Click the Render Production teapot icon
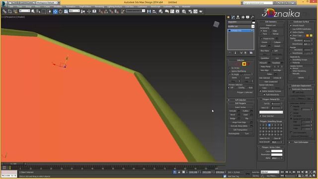 201,11
